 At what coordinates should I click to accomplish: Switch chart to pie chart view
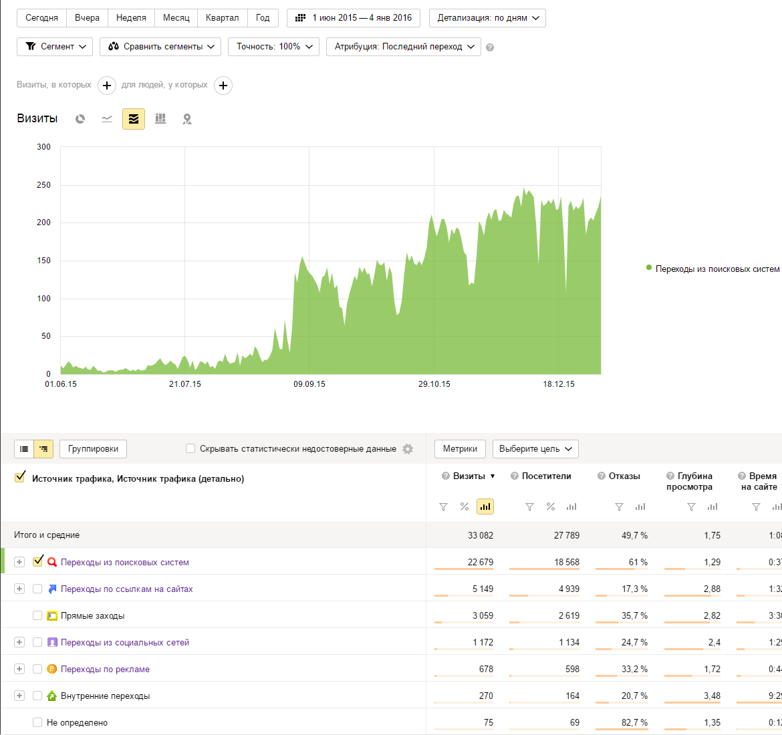(80, 119)
